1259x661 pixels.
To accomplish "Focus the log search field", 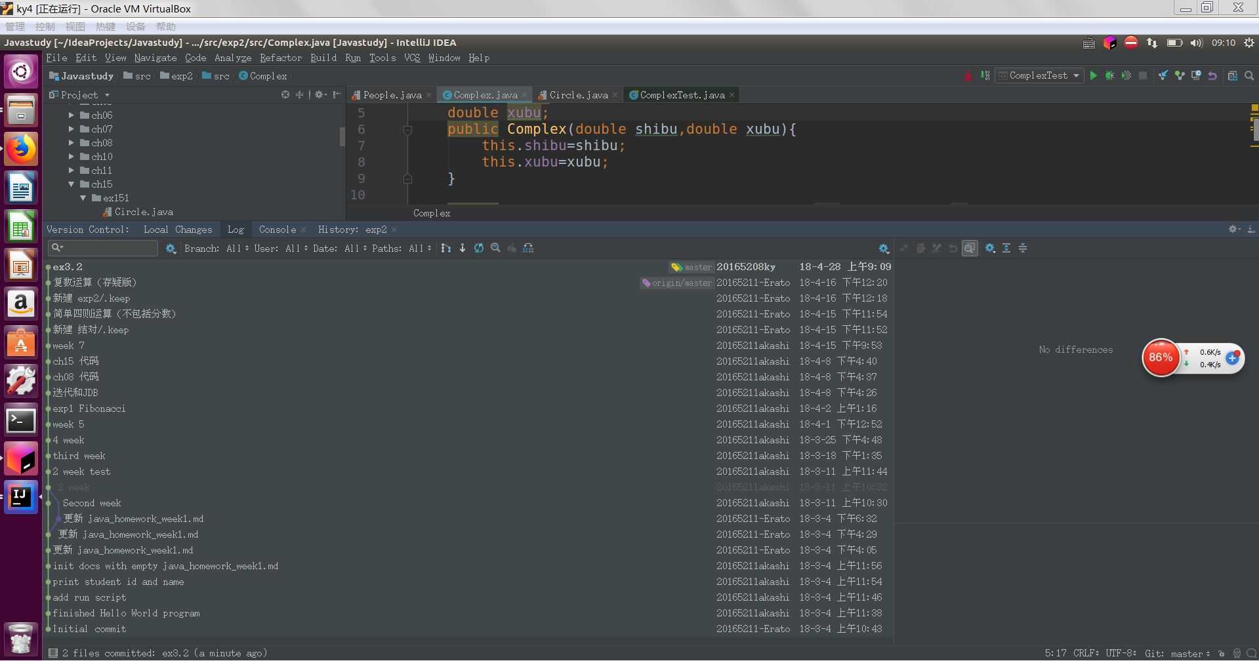I will (x=103, y=248).
